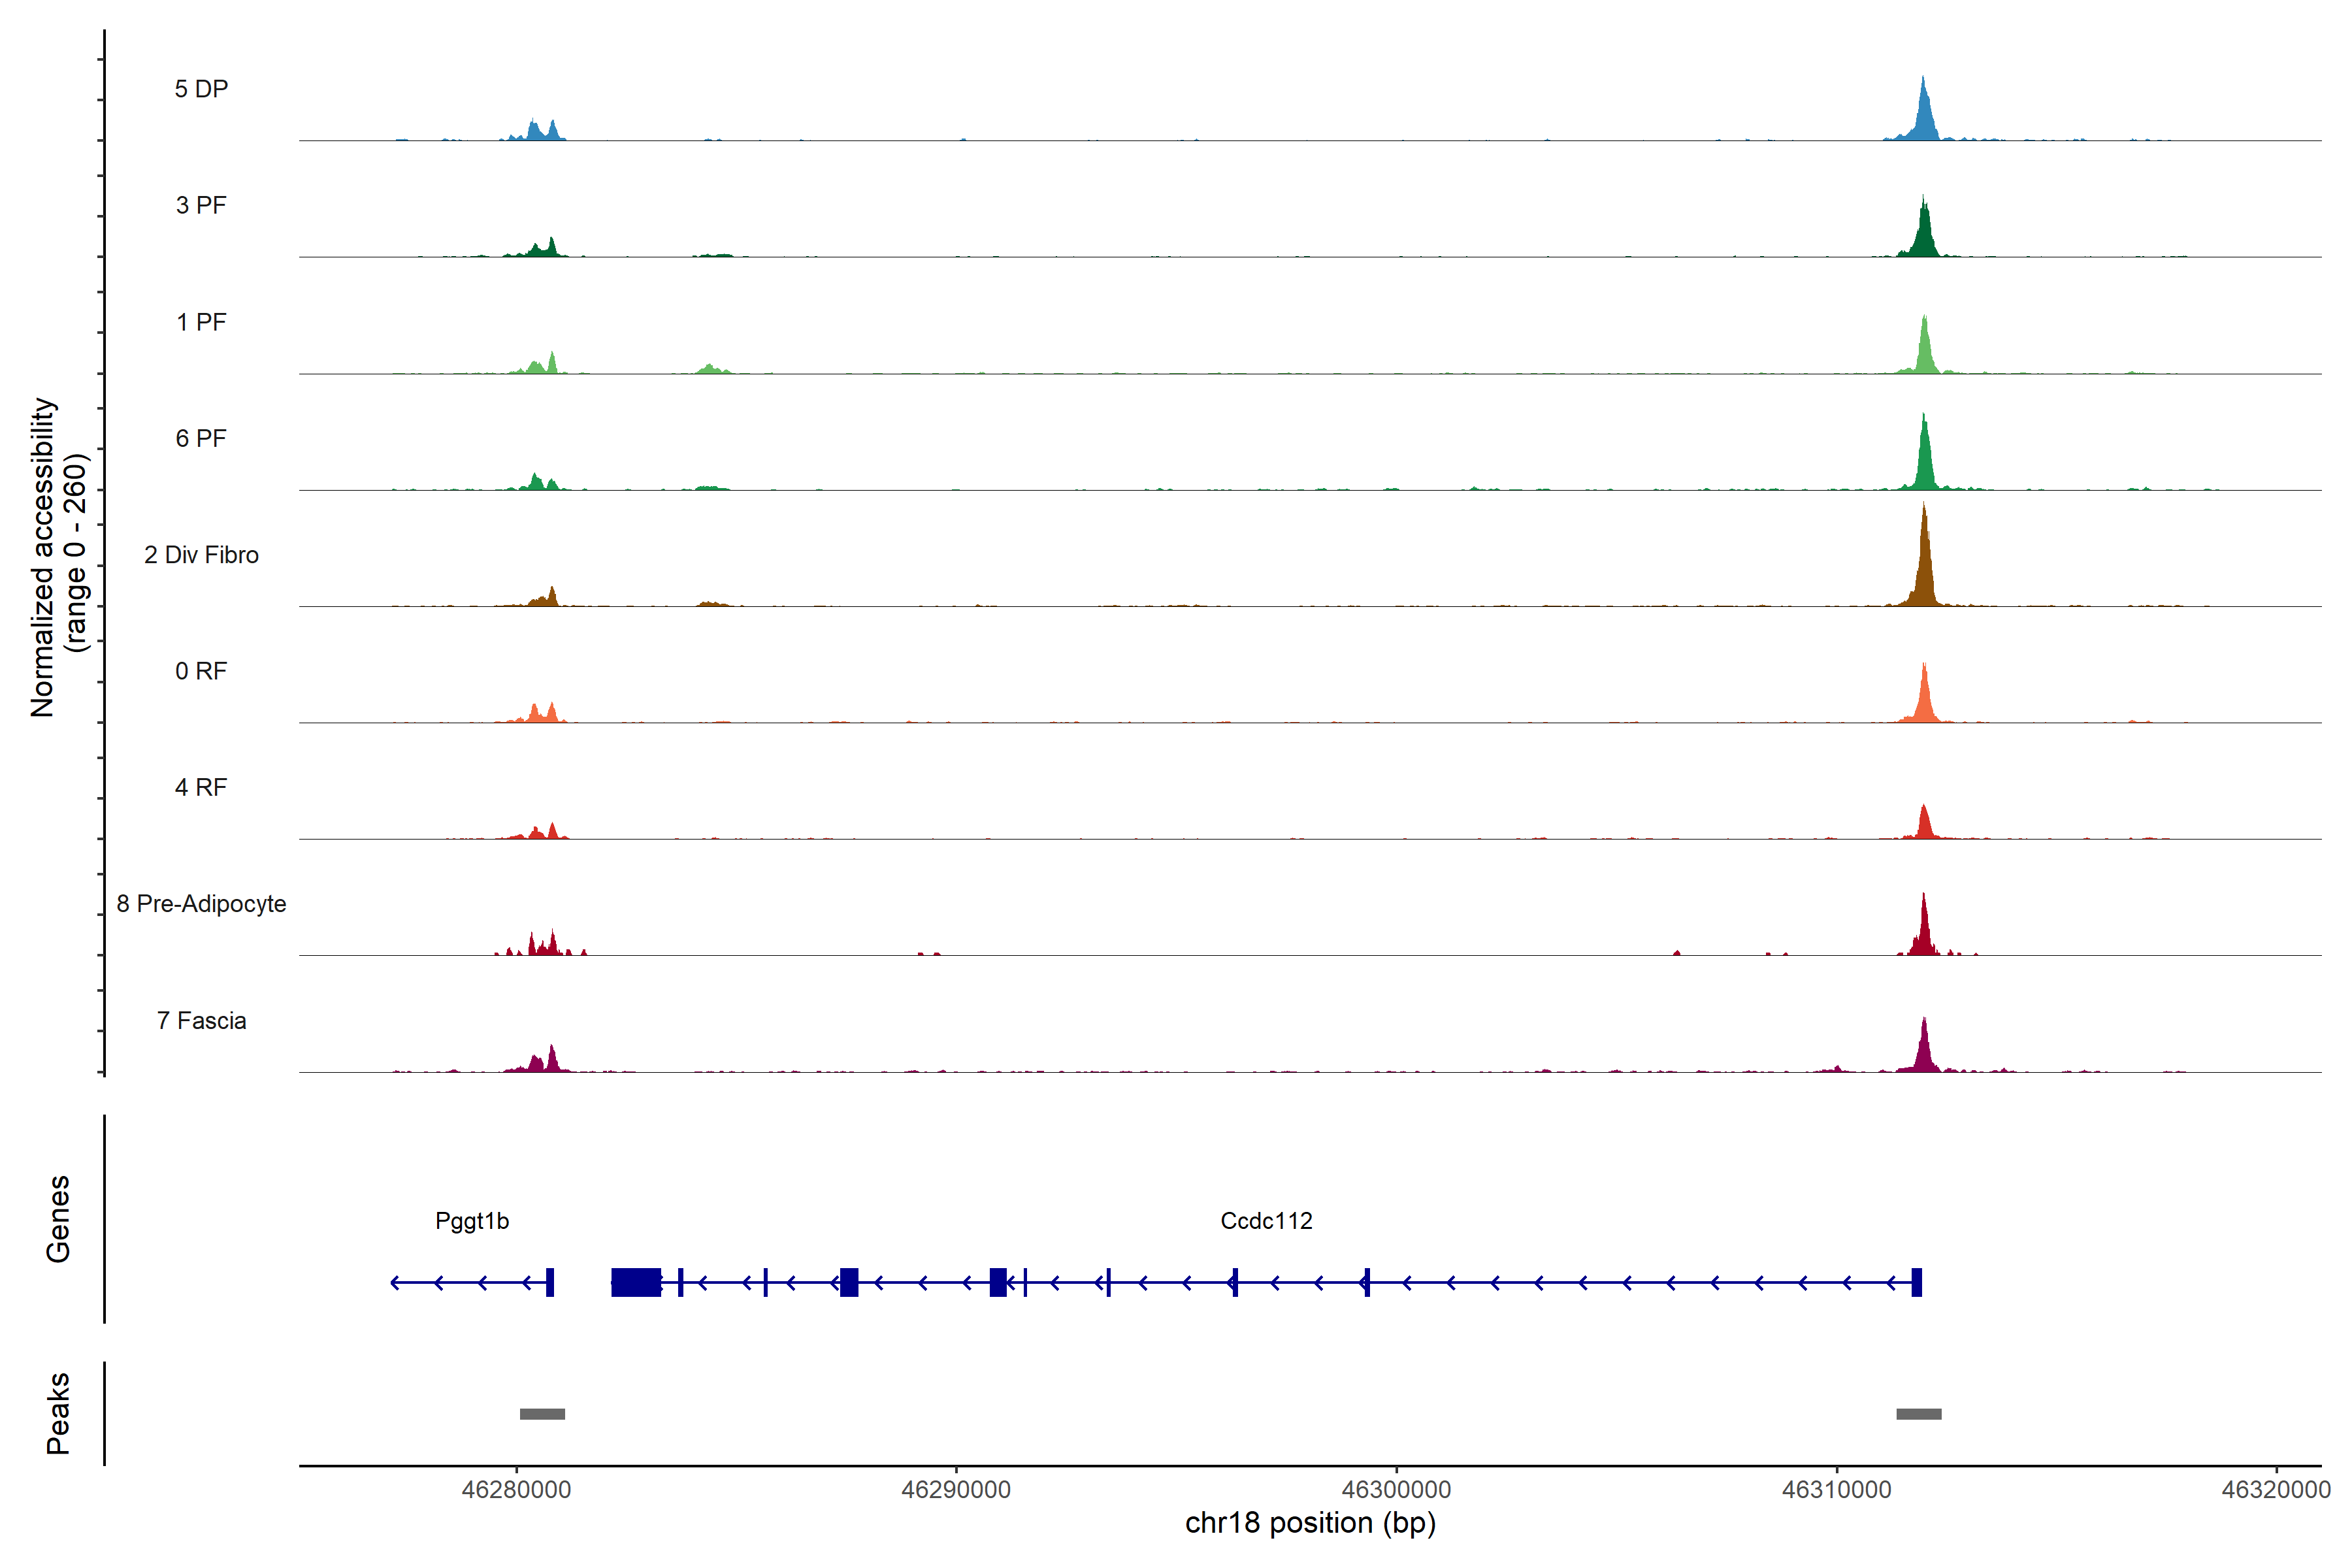Click the chr18 position axis title

[1310, 1523]
